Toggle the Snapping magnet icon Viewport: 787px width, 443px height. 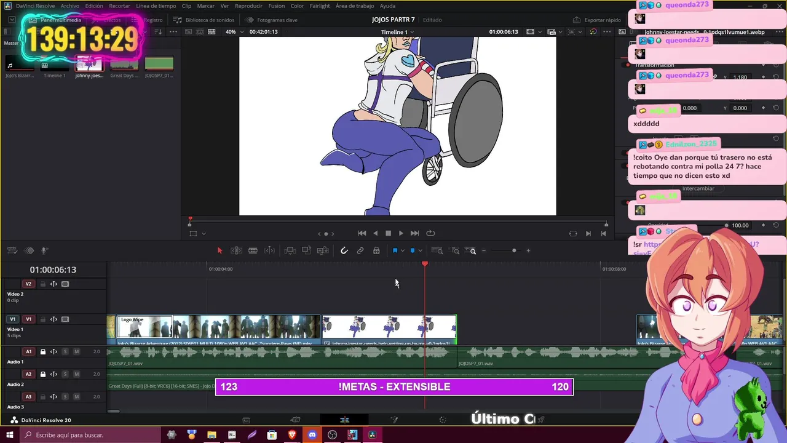pos(344,250)
